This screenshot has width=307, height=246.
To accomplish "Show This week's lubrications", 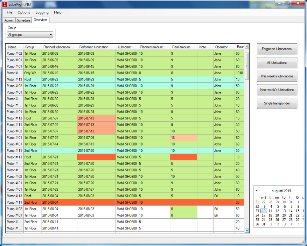I will (277, 76).
